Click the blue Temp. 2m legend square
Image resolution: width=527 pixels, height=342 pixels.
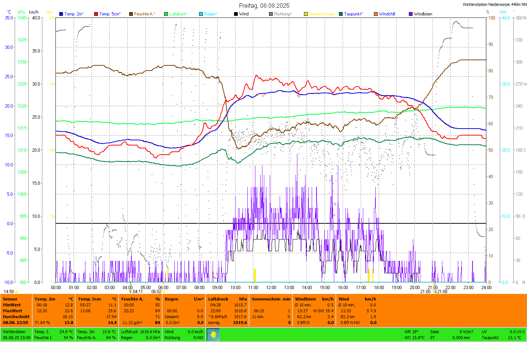[61, 14]
